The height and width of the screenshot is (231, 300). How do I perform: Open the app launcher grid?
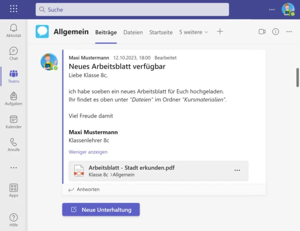click(14, 9)
